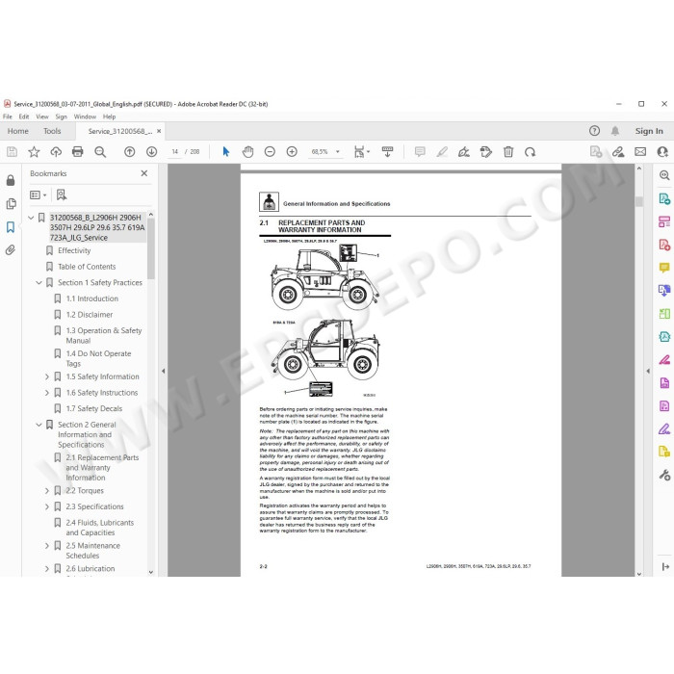Jump to Table of Contents bookmark
The image size is (674, 674).
click(87, 267)
